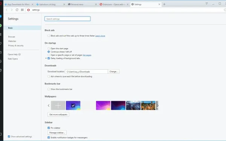Screen dimensions: 226x141
Task: Select the city at dusk wallpaper
Action: pos(148,105)
